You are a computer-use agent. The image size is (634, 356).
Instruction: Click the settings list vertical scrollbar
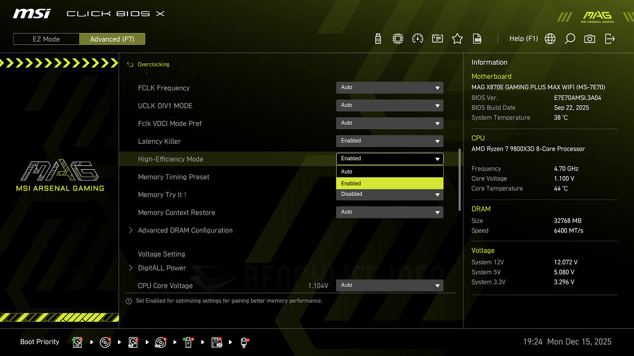460,180
